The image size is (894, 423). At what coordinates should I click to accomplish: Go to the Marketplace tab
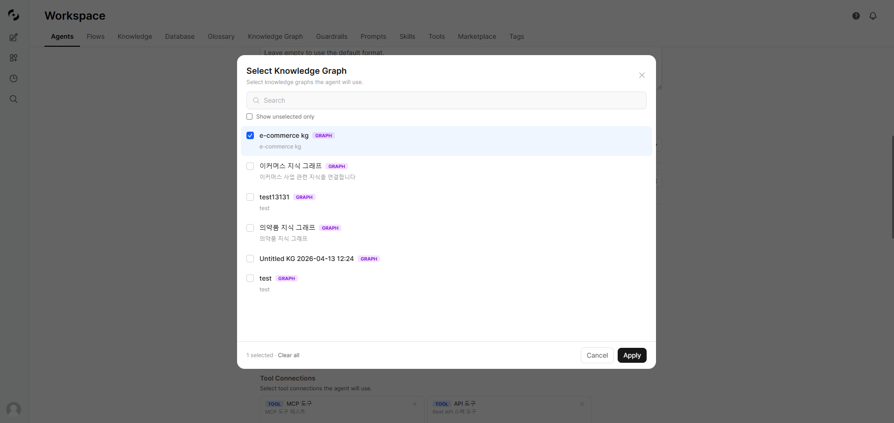[x=477, y=36]
